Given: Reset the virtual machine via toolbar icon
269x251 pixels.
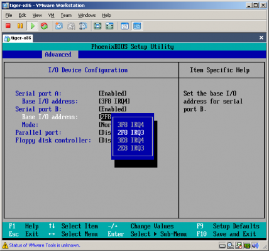Looking at the screenshot, I should (44, 26).
